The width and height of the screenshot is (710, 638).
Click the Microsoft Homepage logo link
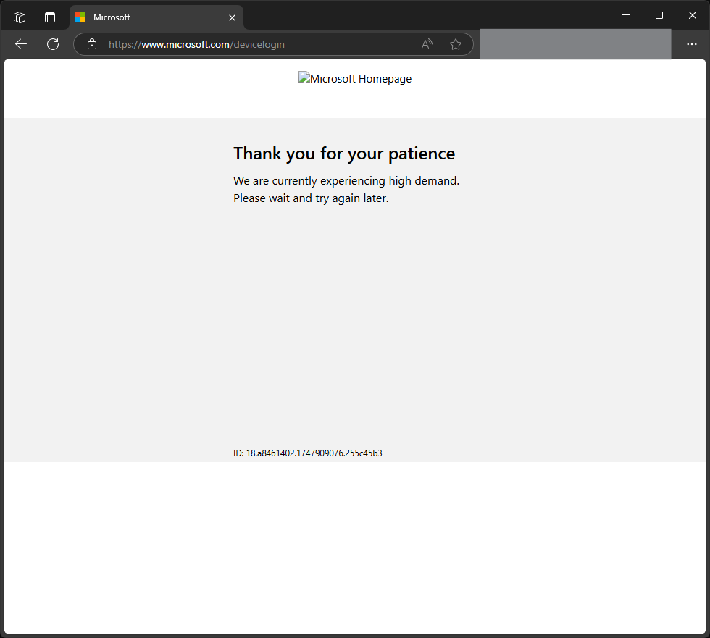(x=355, y=78)
